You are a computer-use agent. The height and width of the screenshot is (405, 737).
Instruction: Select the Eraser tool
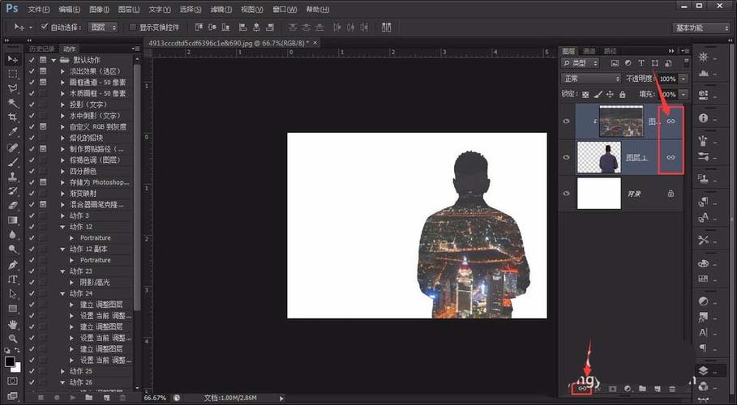[13, 205]
